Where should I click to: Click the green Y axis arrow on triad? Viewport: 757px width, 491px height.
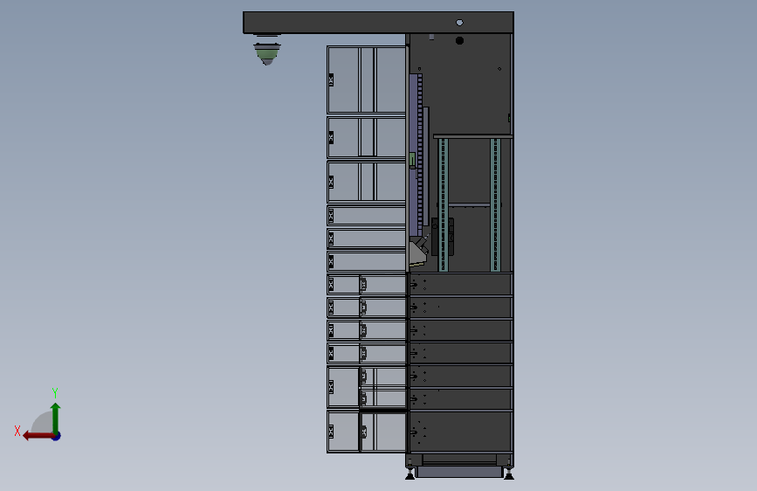point(56,418)
